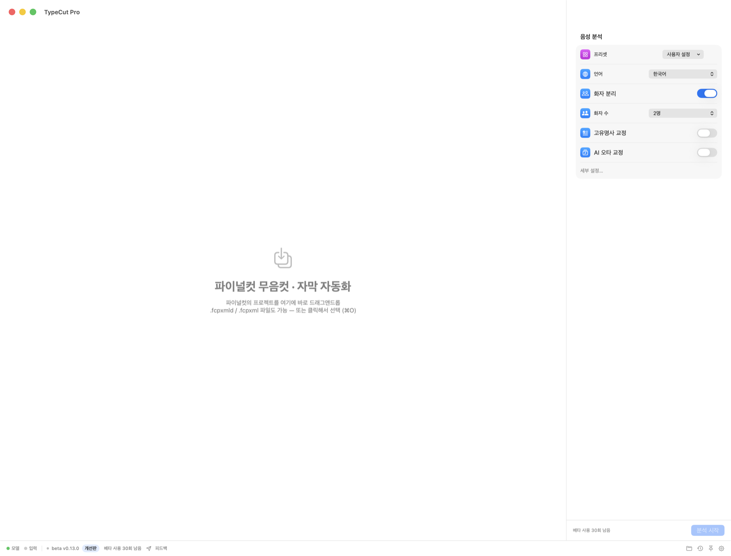Click the pin icon in status bar
This screenshot has height=556, width=731.
pyautogui.click(x=711, y=548)
